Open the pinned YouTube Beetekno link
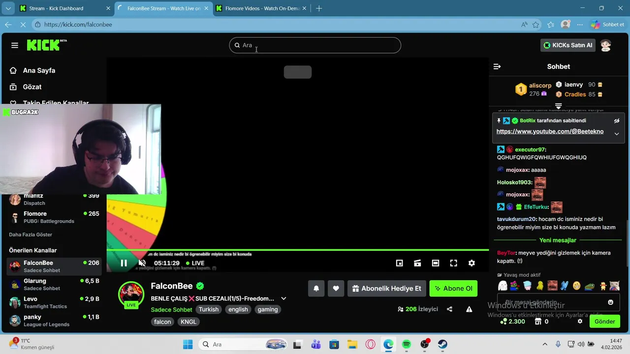Viewport: 630px width, 354px height. (x=550, y=131)
